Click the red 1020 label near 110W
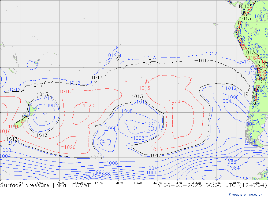 (x=174, y=101)
